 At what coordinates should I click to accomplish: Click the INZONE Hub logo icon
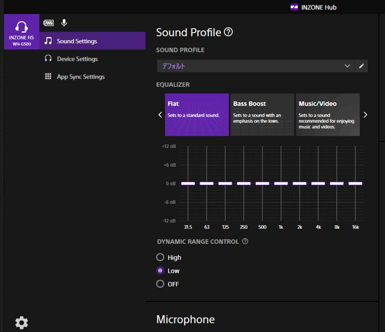click(294, 7)
